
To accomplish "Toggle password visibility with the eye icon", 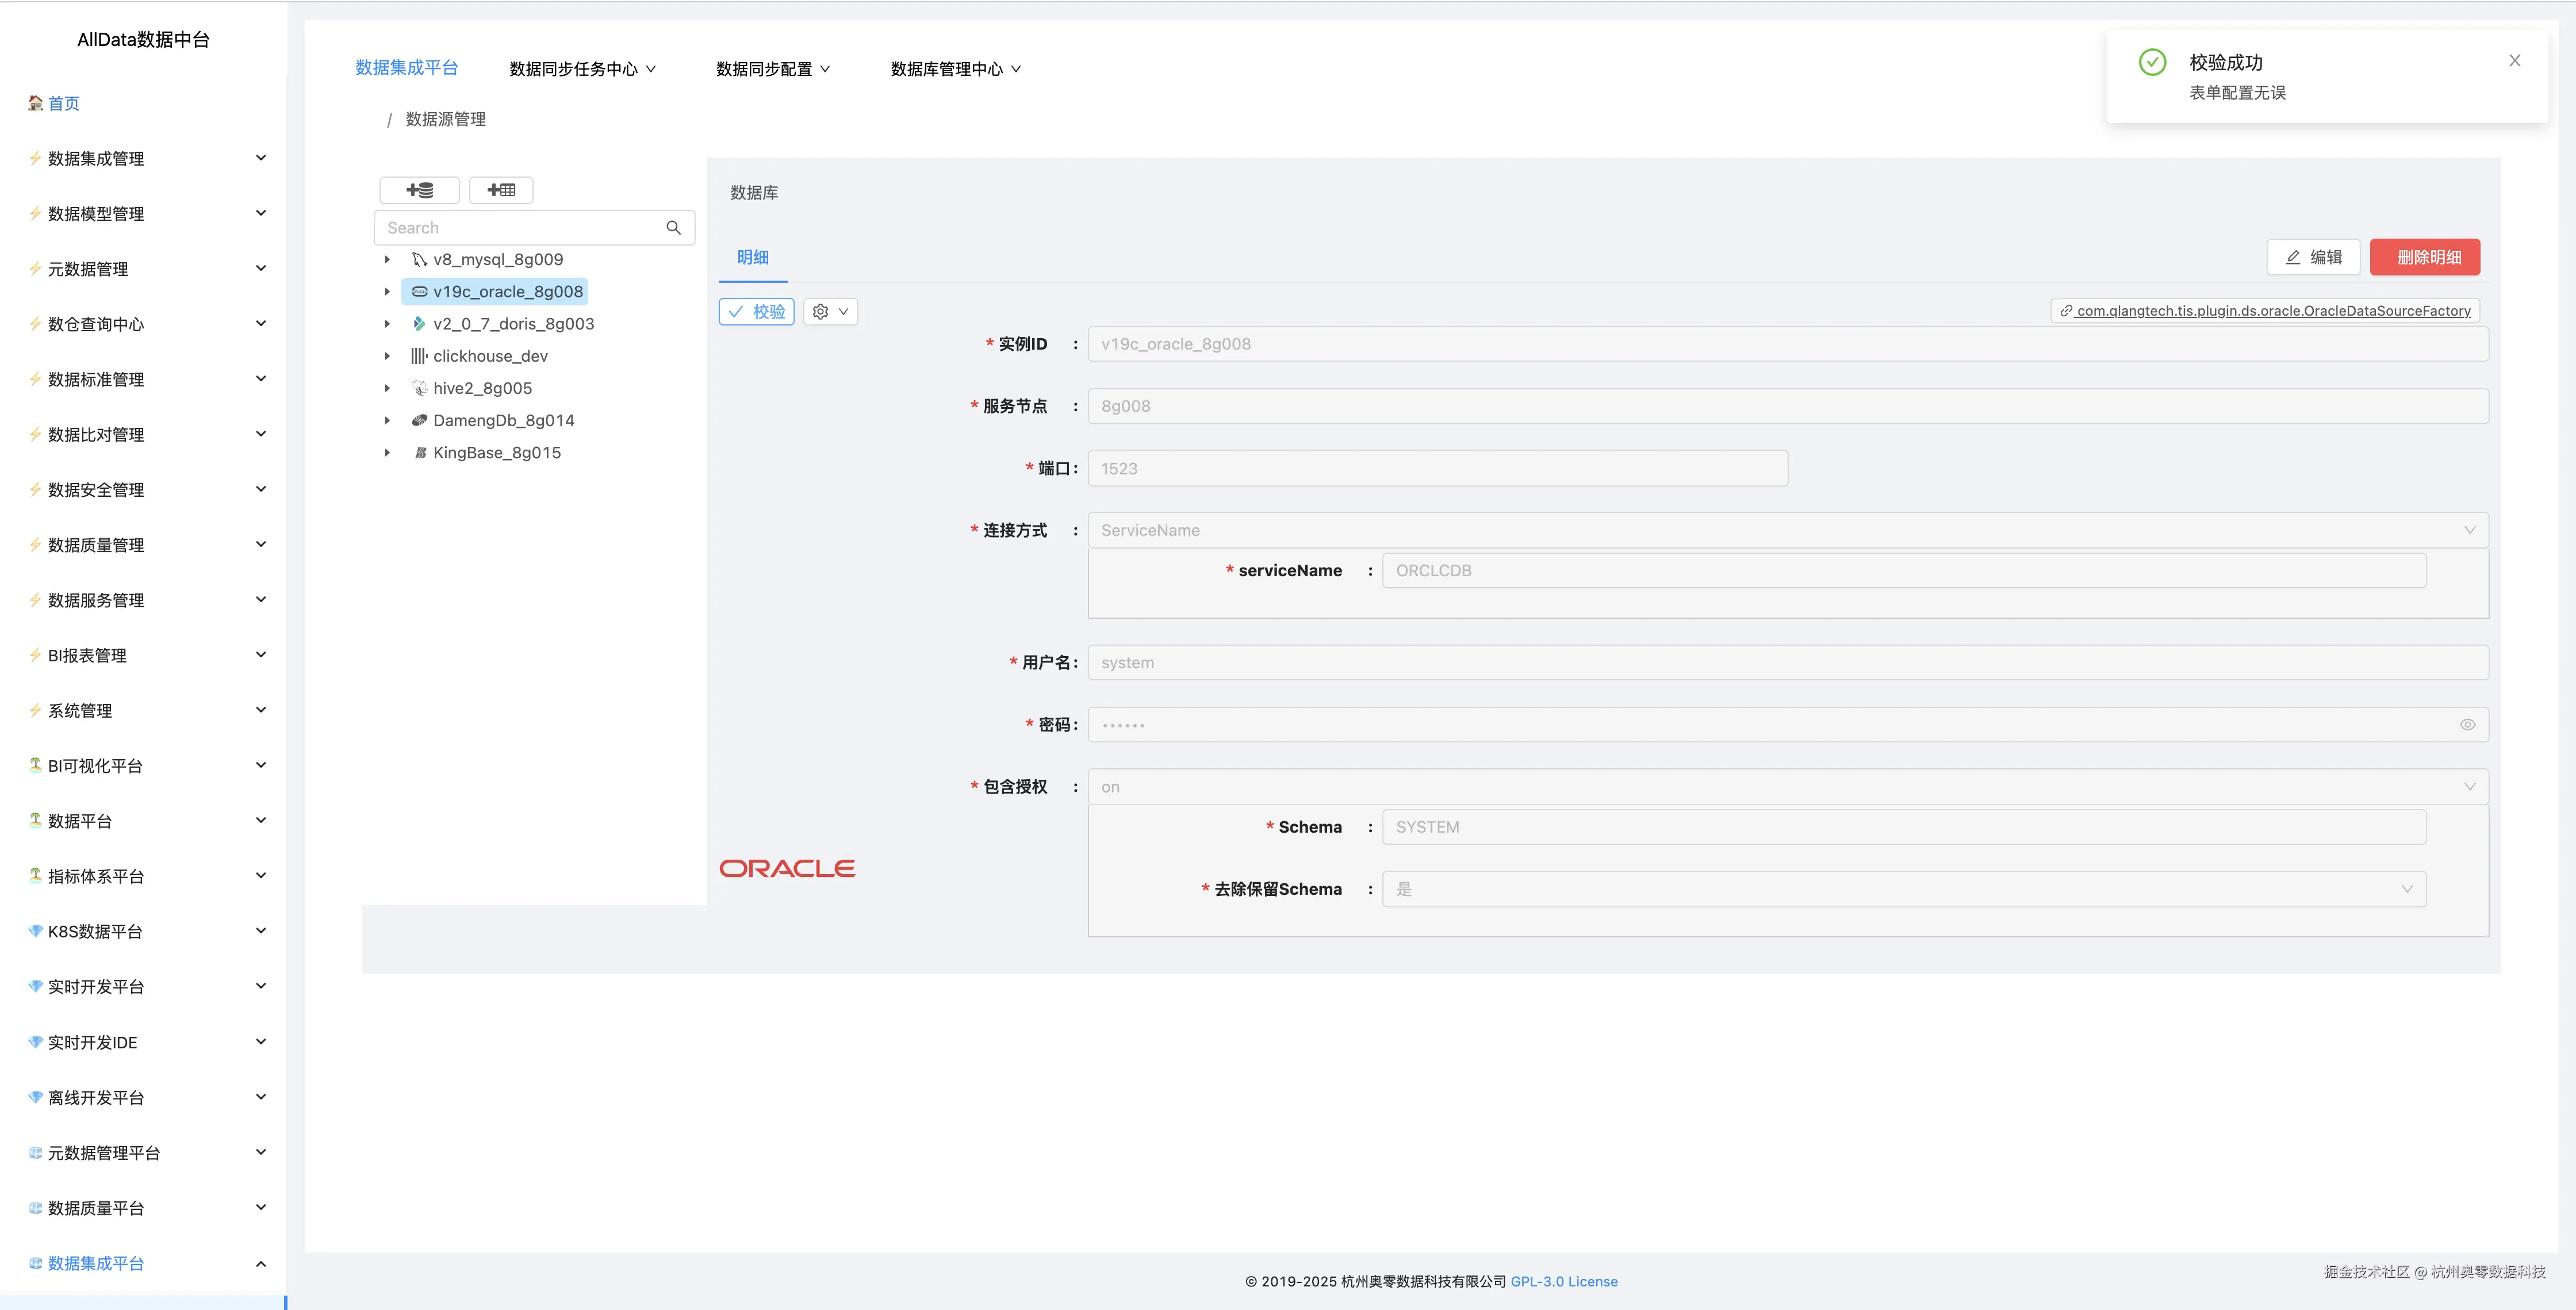I will point(2468,724).
